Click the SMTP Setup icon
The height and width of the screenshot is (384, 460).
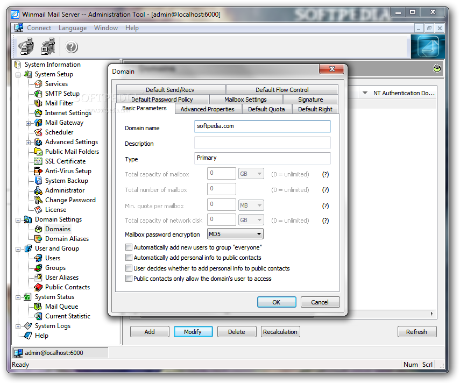point(38,94)
